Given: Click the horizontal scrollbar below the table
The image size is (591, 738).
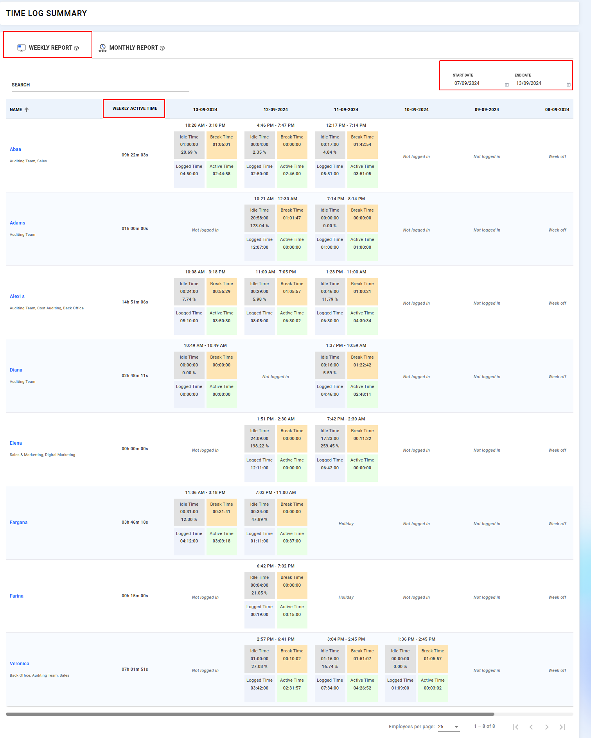Looking at the screenshot, I should click(x=250, y=714).
